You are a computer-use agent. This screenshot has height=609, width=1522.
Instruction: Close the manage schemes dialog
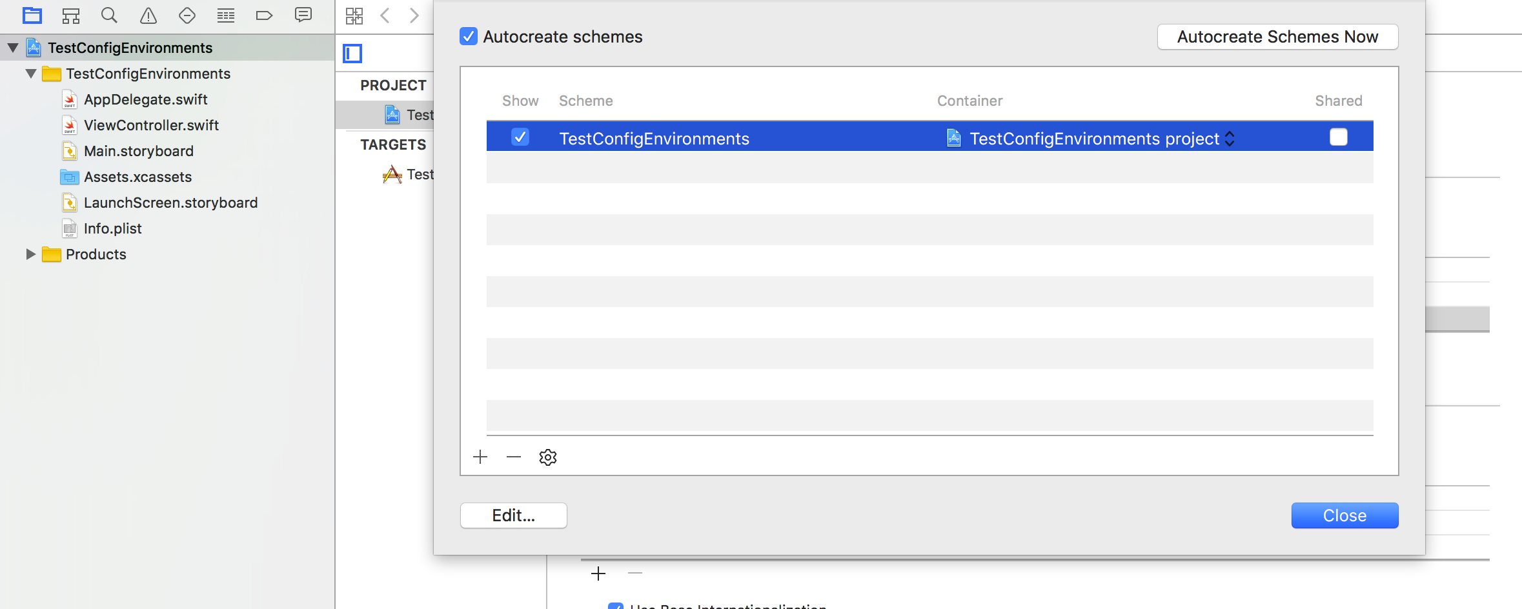click(1345, 515)
